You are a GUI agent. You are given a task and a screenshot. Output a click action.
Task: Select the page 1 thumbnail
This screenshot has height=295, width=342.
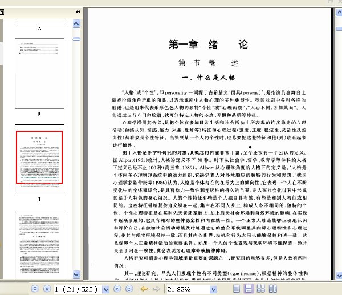[x=39, y=160]
